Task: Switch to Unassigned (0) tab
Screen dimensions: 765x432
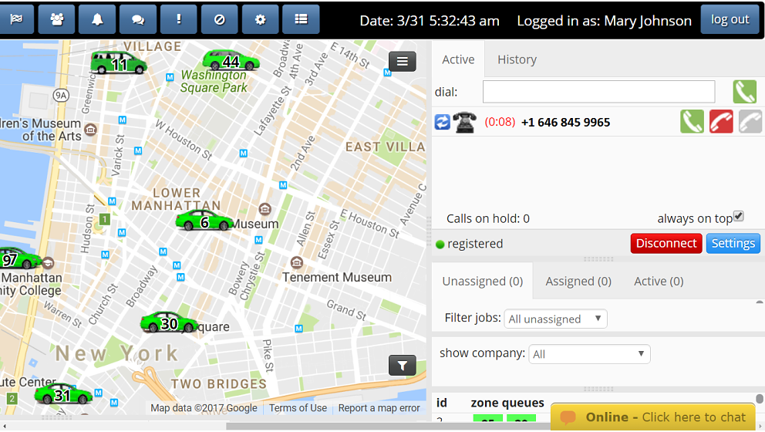Action: (x=483, y=281)
